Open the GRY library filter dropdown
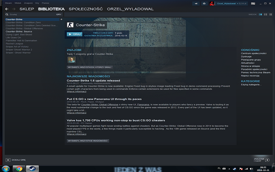The height and width of the screenshot is (172, 275). (58, 14)
